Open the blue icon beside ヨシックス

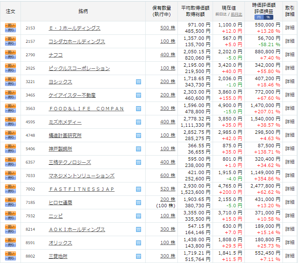[x=139, y=82]
